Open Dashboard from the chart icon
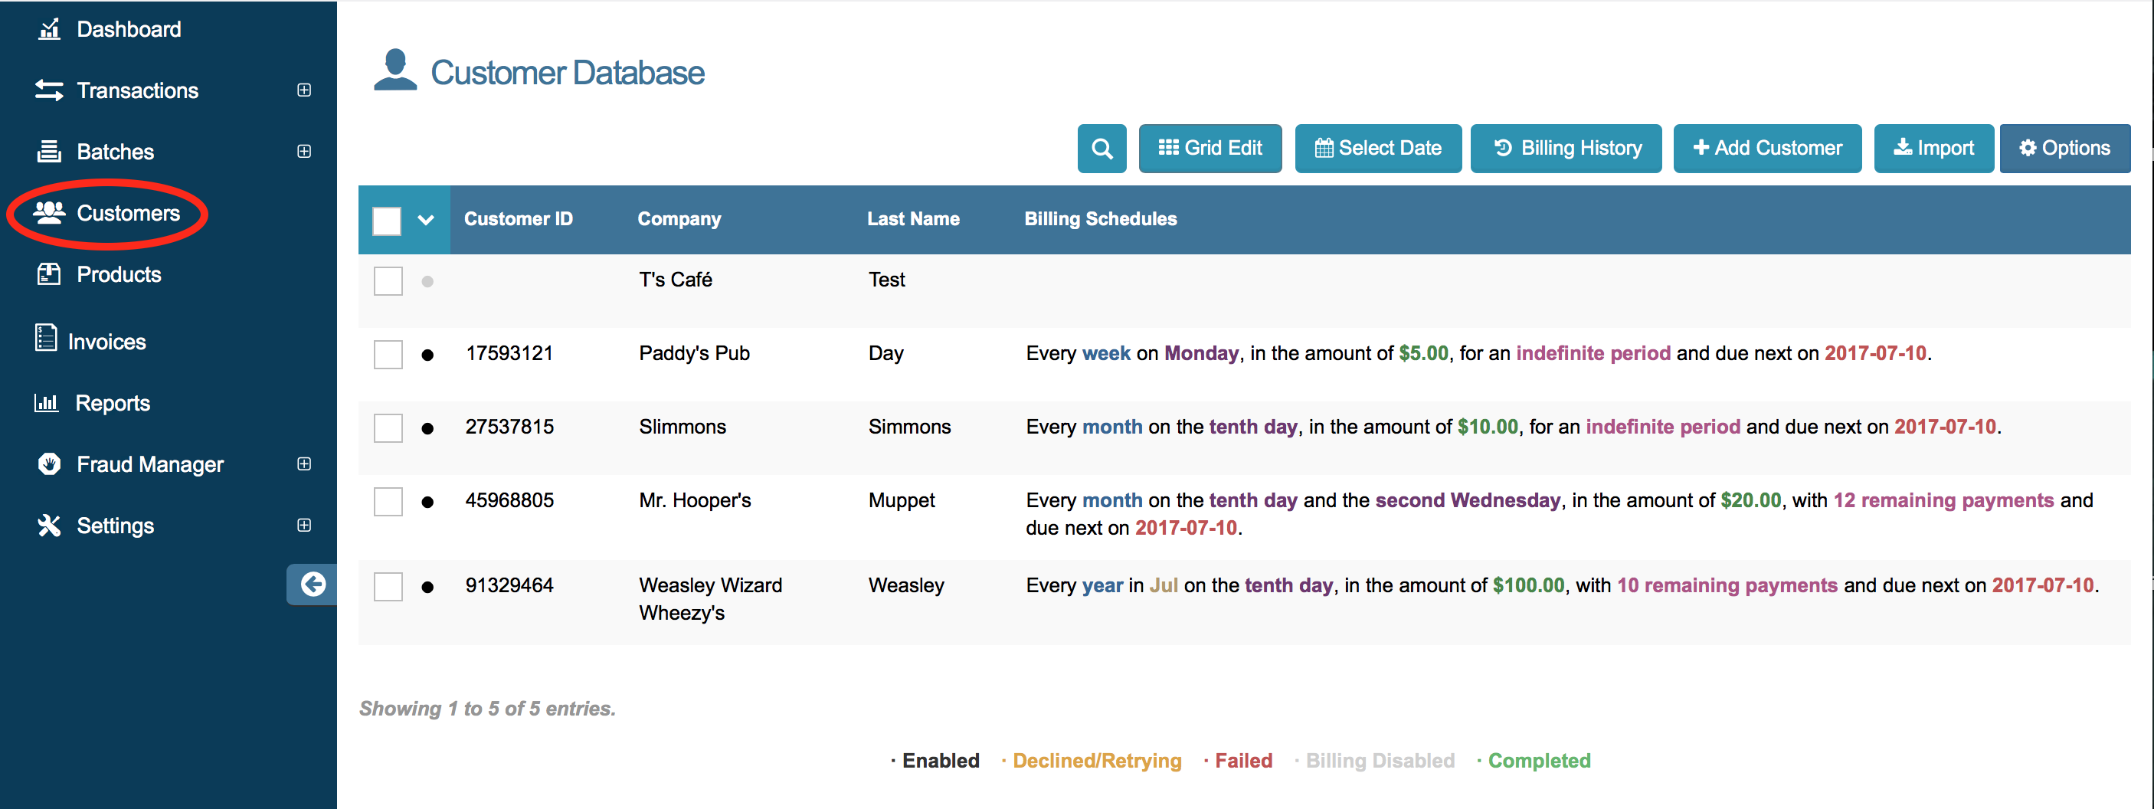2154x809 pixels. 49,29
